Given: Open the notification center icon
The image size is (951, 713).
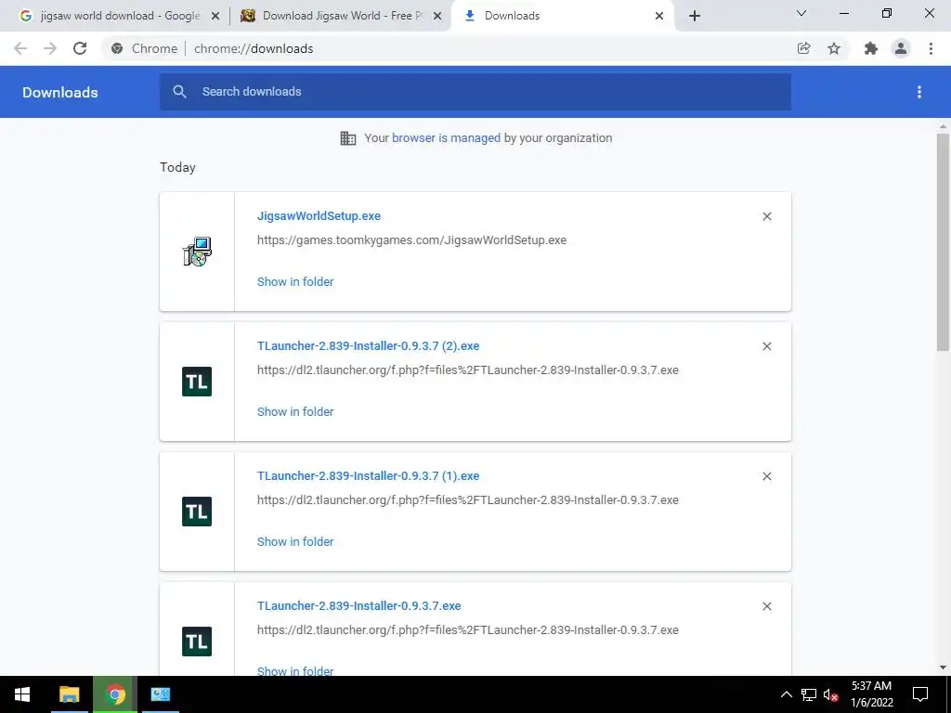Looking at the screenshot, I should pos(920,694).
